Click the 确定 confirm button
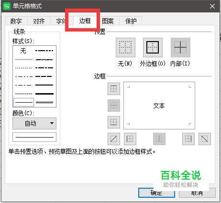The image size is (221, 203). click(x=156, y=193)
